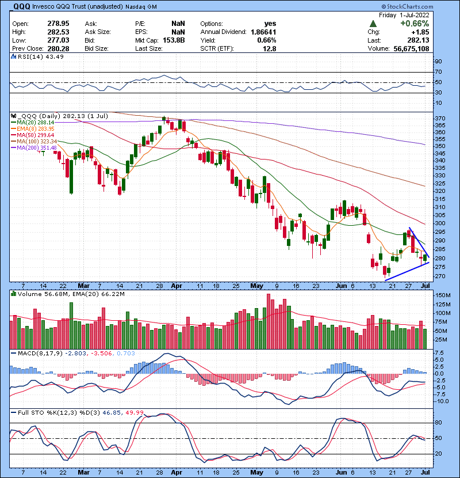Click the _QQQ (Daily) 282.13 chart label

(63, 116)
